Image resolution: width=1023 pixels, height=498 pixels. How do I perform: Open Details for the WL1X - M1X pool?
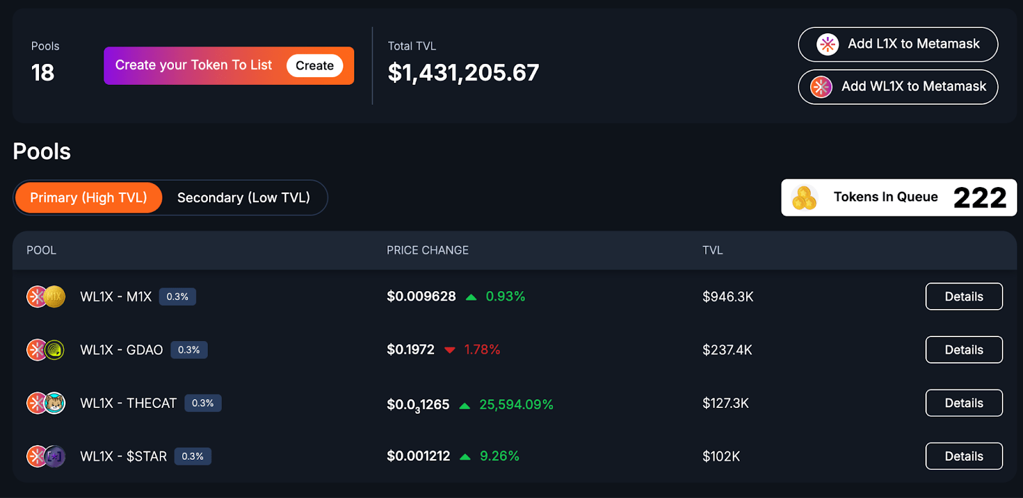[x=964, y=296]
